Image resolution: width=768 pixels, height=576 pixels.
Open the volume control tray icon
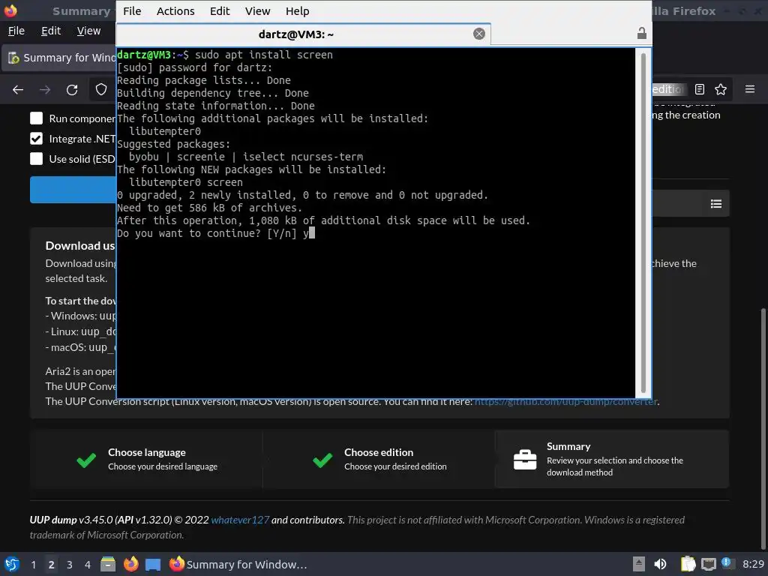tap(660, 564)
